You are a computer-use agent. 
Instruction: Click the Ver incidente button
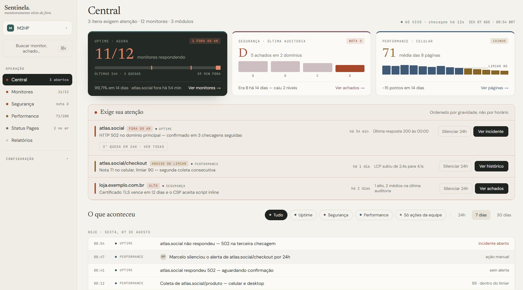(491, 131)
